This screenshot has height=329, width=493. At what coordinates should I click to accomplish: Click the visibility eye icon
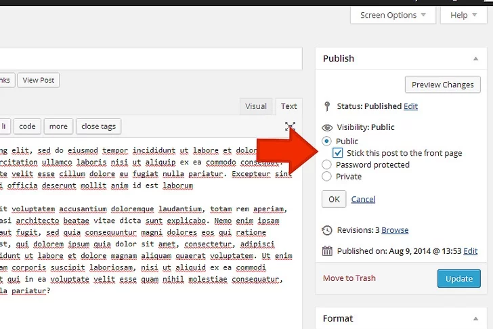(x=327, y=127)
